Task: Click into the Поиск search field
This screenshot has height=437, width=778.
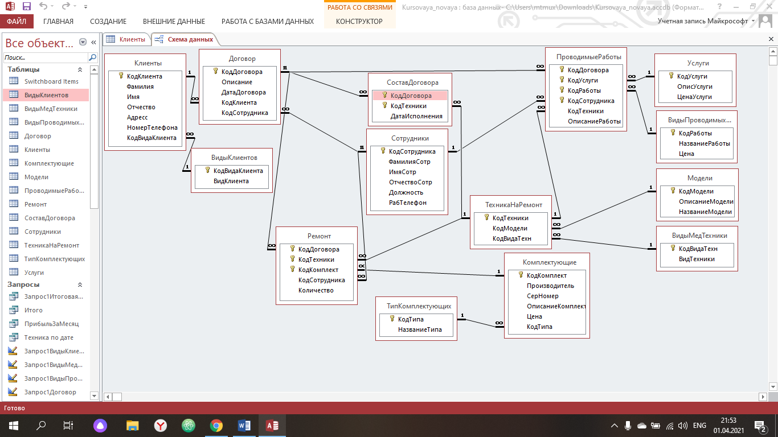Action: click(x=46, y=57)
